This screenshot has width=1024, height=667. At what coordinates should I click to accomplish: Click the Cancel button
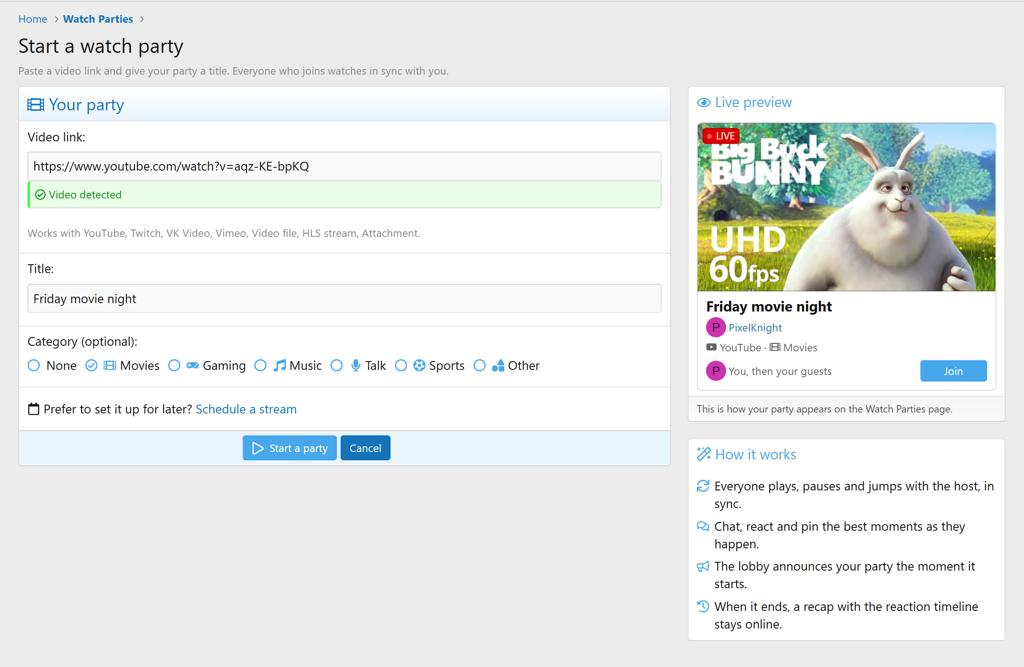coord(365,448)
